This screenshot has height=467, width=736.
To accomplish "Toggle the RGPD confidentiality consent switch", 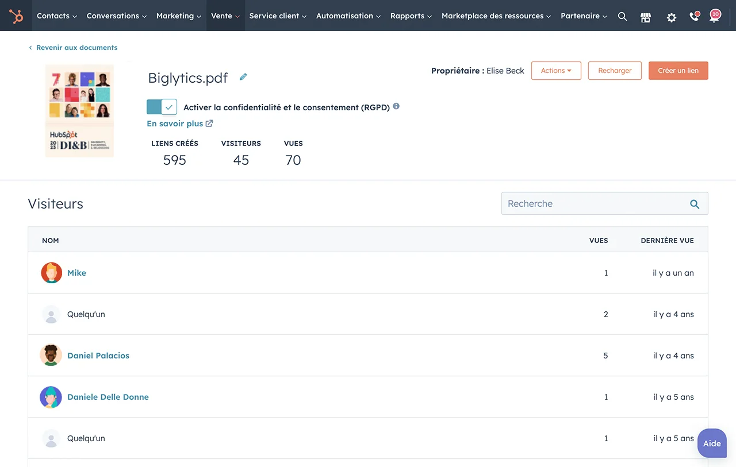I will coord(162,107).
